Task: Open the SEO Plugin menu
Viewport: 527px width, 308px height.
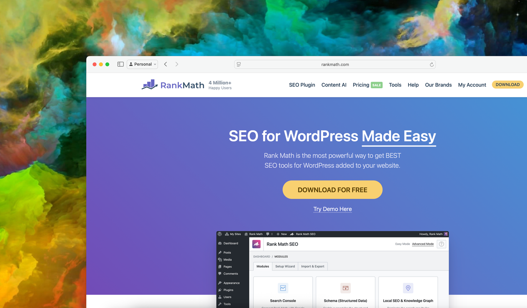Action: [302, 85]
